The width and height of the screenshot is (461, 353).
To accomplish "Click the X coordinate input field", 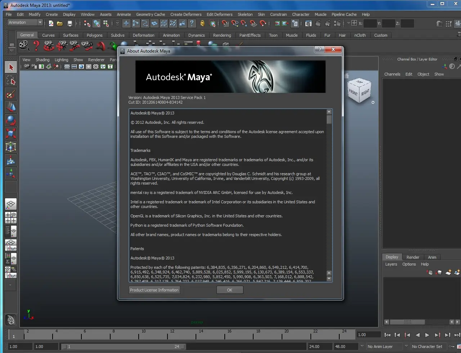I will click(370, 23).
